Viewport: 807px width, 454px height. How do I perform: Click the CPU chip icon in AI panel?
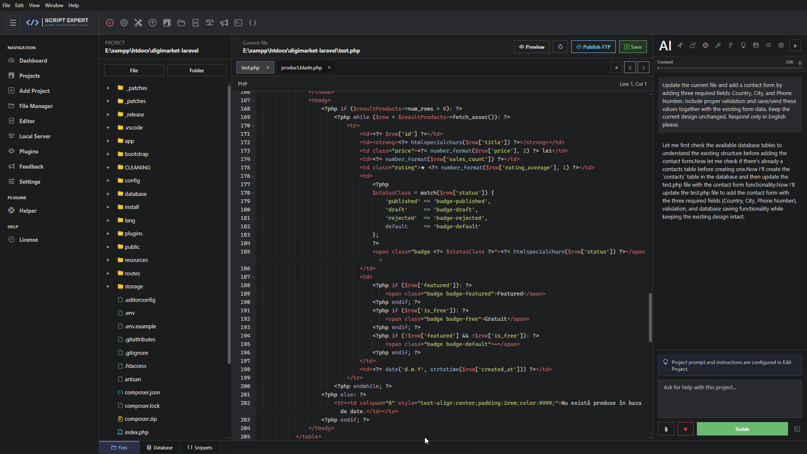705,45
